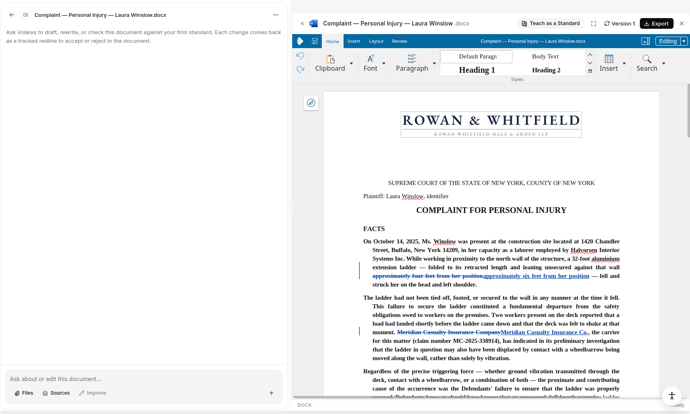Expand the Search group dropdown arrow
Screen dimensions: 690x414
click(x=664, y=63)
